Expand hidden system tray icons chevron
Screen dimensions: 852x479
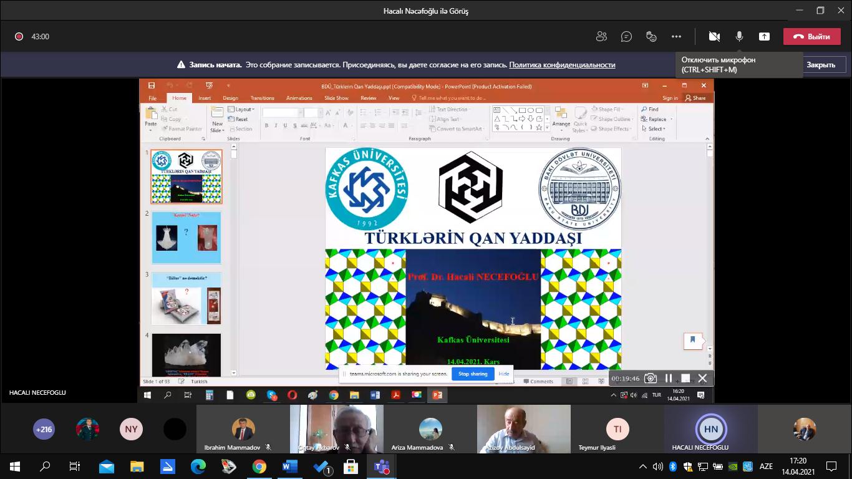(x=643, y=467)
